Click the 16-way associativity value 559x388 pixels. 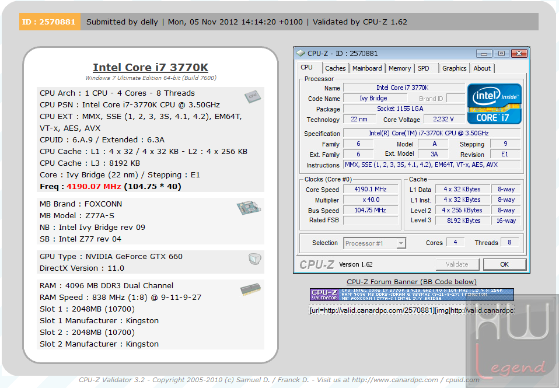pos(506,221)
